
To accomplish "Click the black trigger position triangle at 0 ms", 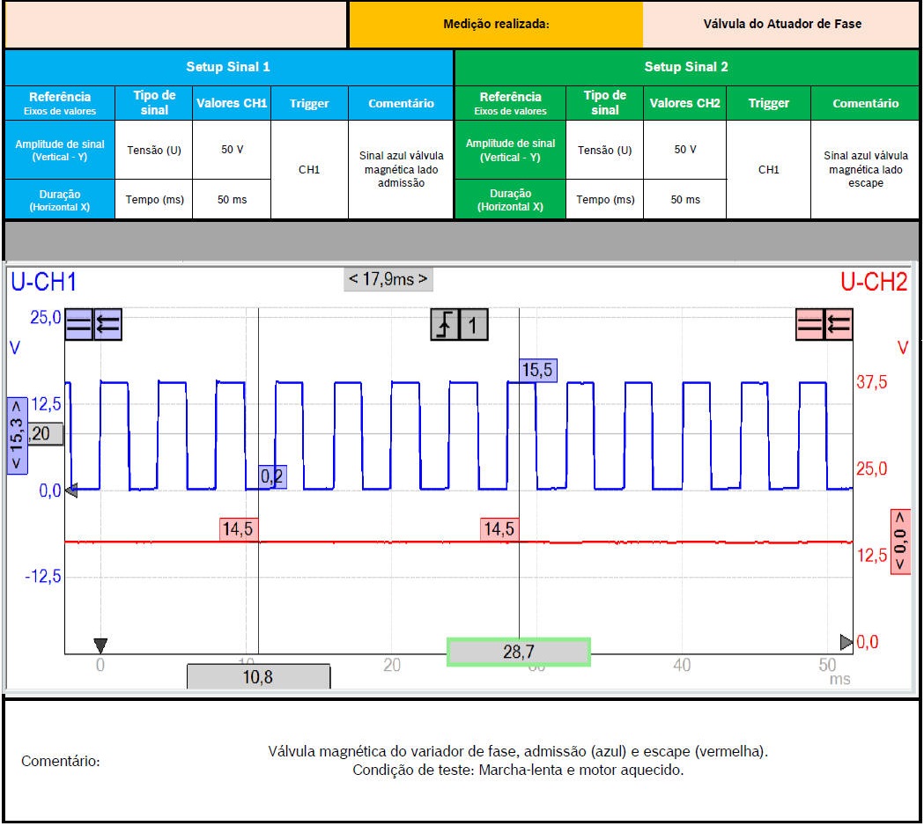I will [x=100, y=644].
